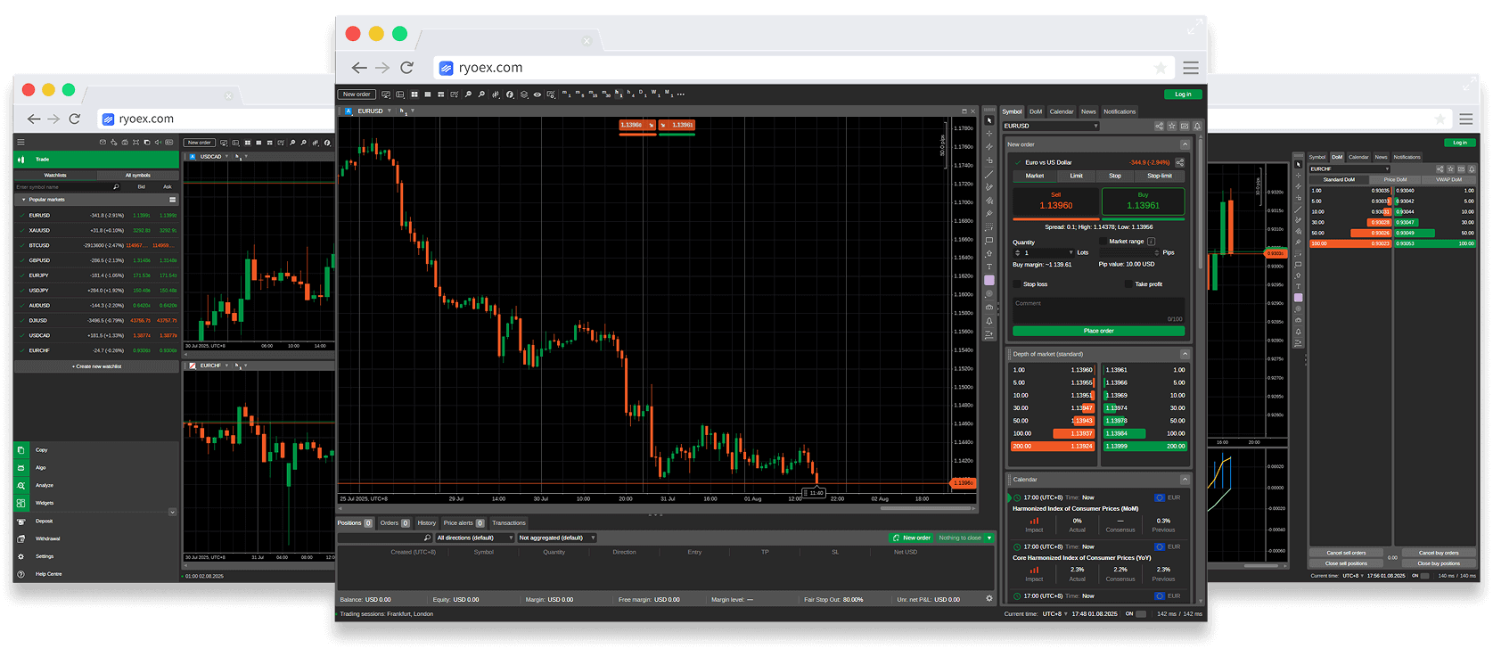Toggle BTCUSD checkmark in left watchlist
1493x649 pixels.
(x=21, y=245)
